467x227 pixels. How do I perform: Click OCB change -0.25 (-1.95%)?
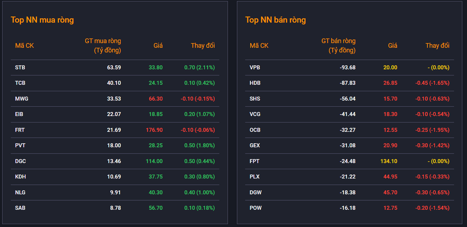pos(432,130)
